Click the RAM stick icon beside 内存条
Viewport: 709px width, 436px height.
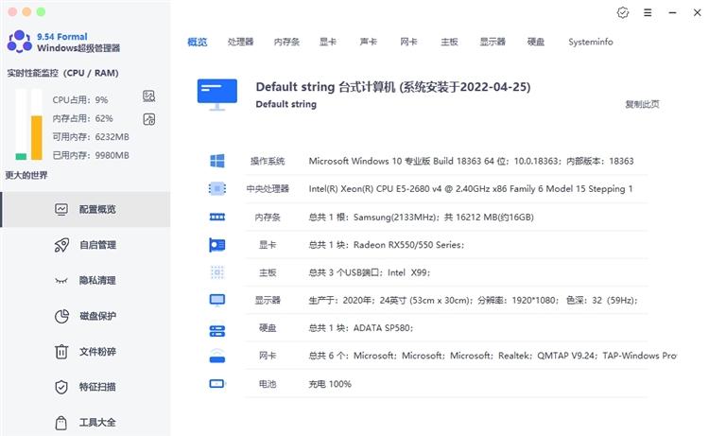(217, 218)
